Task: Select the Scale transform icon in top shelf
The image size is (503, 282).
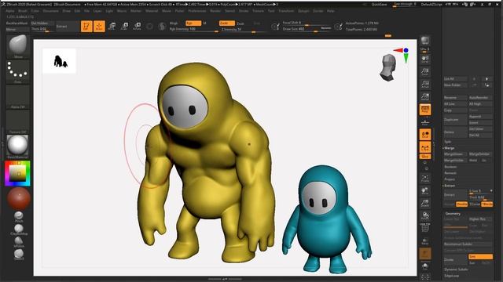Action: coord(124,26)
